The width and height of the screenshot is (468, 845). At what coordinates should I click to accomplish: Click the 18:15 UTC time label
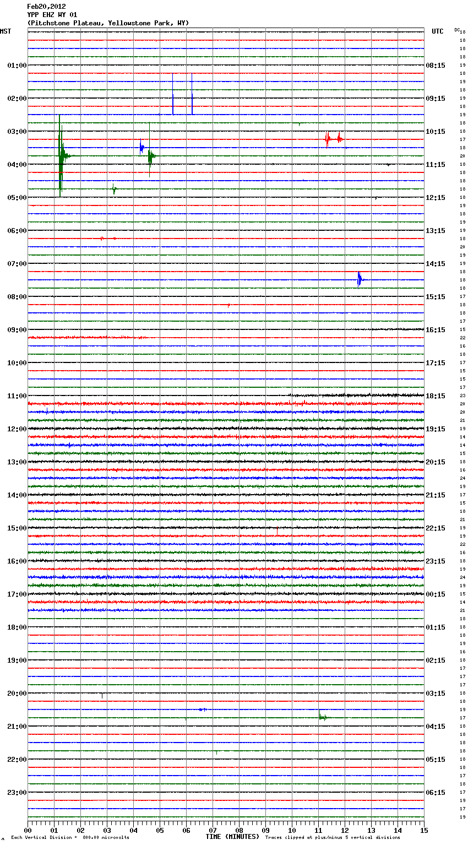[x=436, y=396]
